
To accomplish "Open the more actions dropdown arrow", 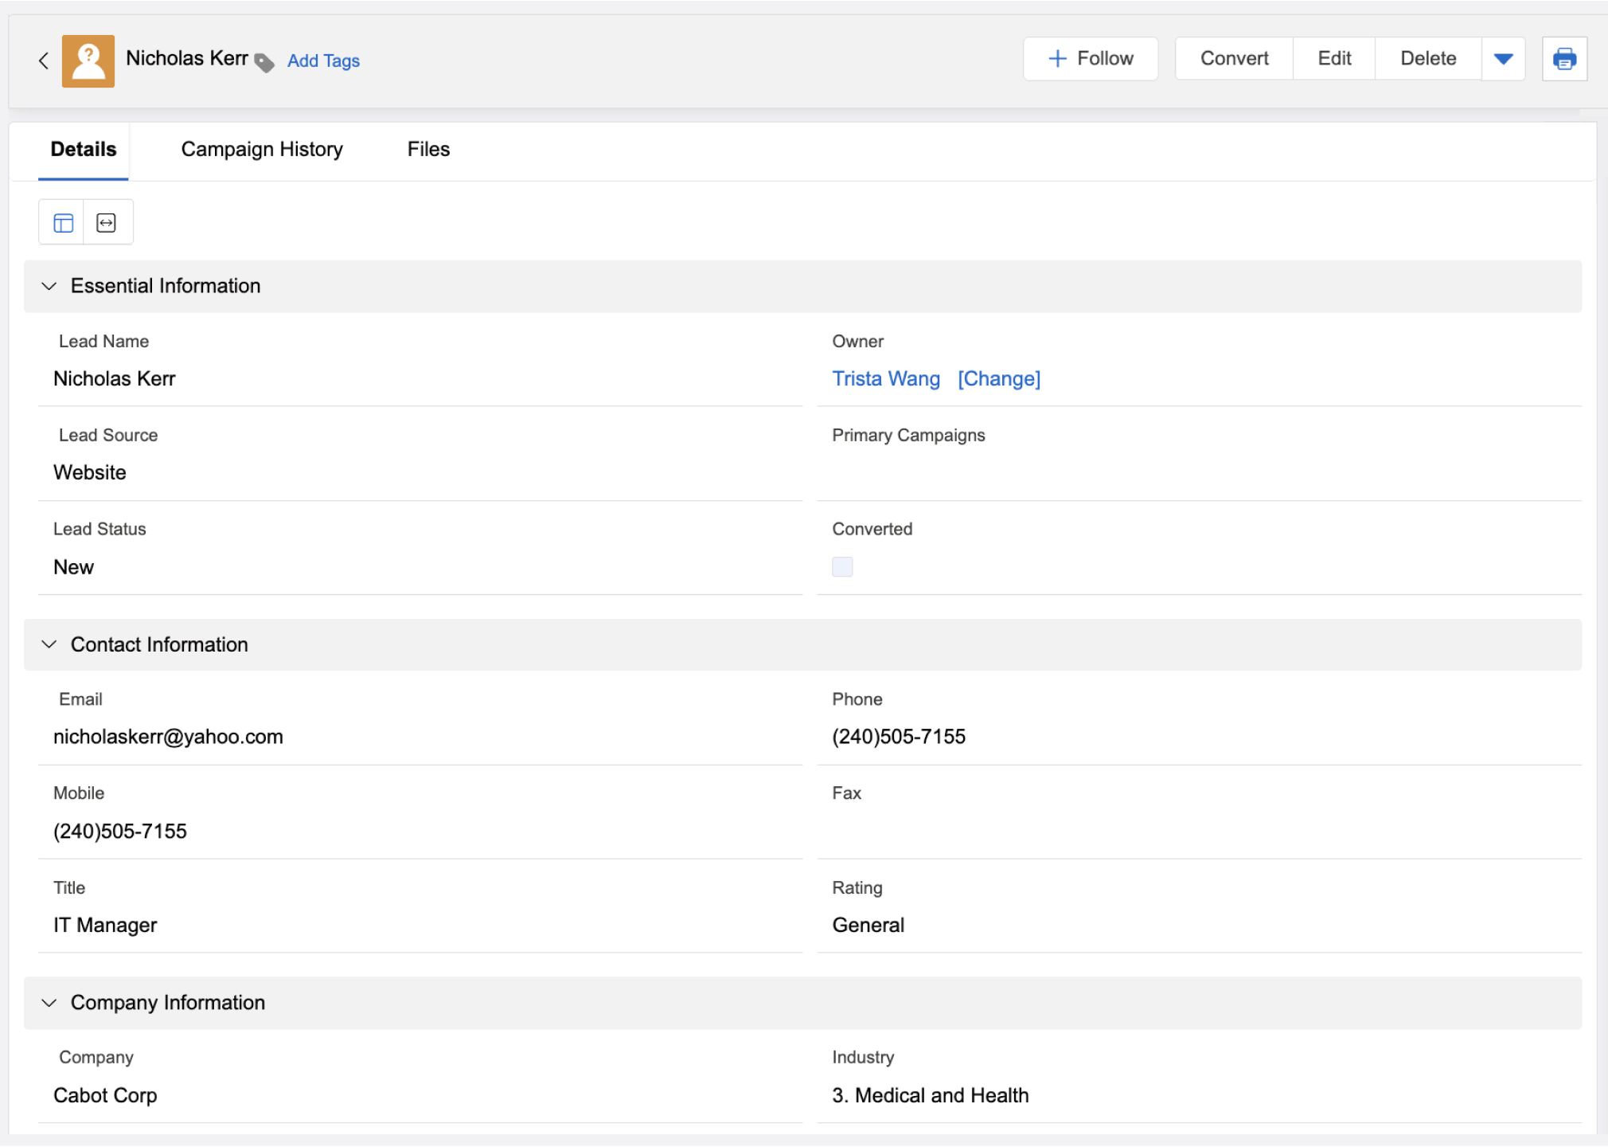I will point(1503,59).
